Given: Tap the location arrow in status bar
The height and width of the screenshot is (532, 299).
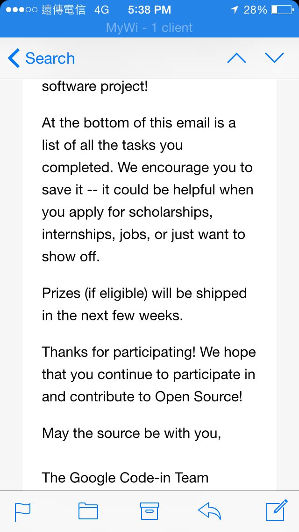Looking at the screenshot, I should click(x=235, y=10).
